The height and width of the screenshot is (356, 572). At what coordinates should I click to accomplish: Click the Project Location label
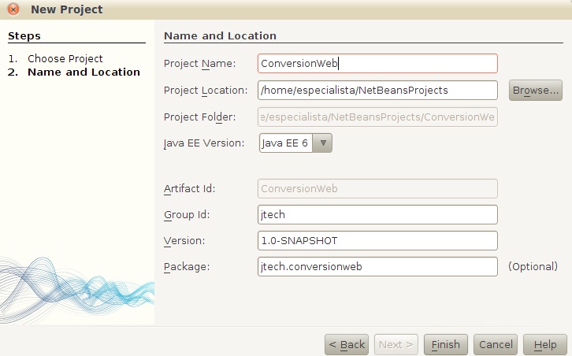point(206,90)
